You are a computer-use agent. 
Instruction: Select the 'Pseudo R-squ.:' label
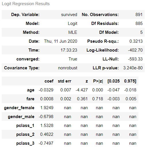point(103,41)
